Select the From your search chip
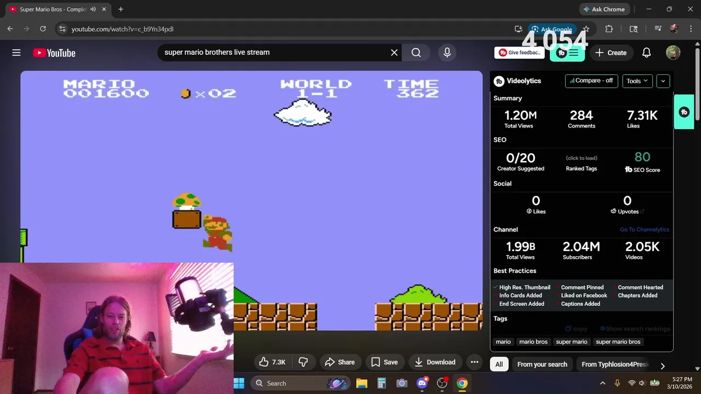Viewport: 701px width, 394px height. (542, 364)
